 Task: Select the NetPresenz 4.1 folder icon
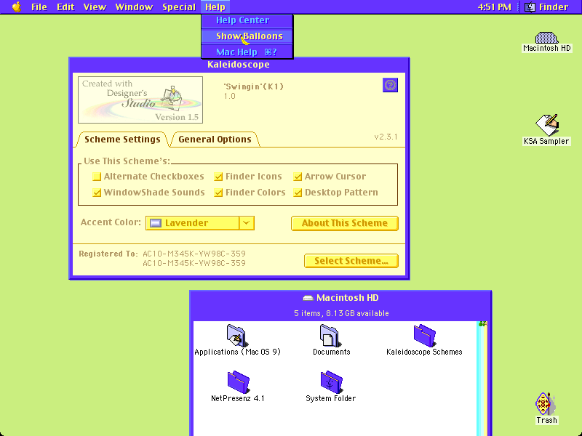coord(238,382)
